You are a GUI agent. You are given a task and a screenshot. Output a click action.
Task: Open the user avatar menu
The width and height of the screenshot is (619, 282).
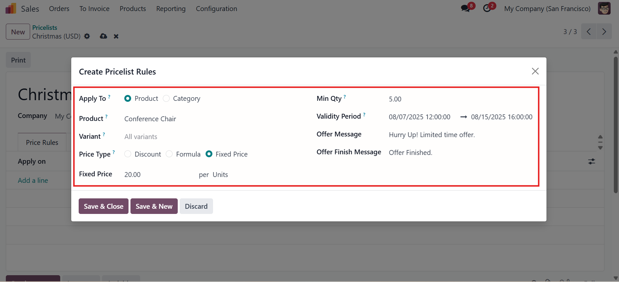point(604,8)
